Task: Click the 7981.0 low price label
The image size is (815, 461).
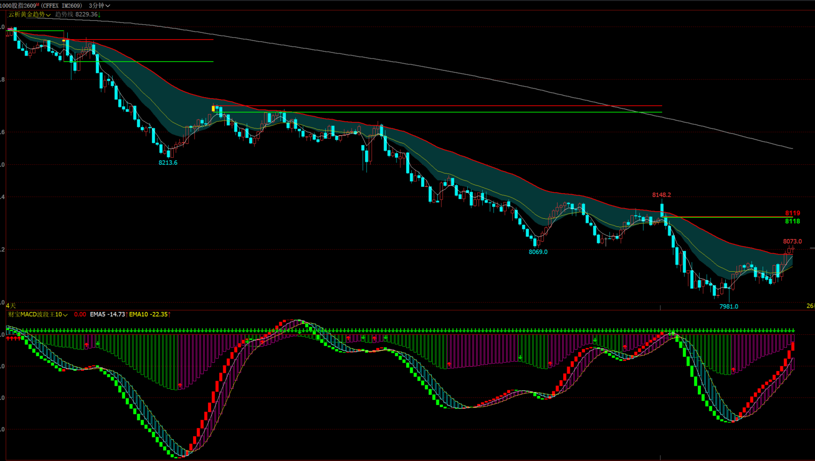Action: coord(728,306)
